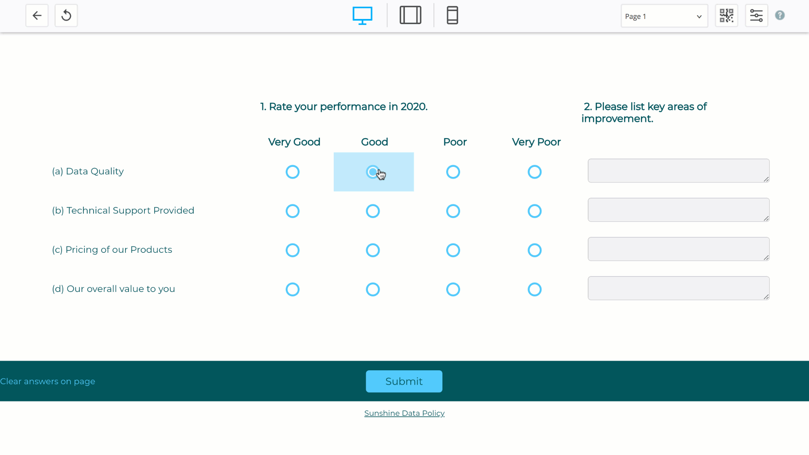Select Poor for Technical Support Provided
809x455 pixels.
point(453,211)
